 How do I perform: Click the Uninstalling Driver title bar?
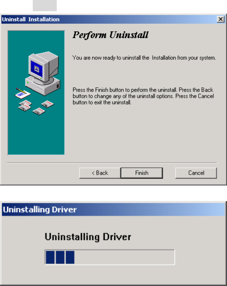(x=113, y=209)
